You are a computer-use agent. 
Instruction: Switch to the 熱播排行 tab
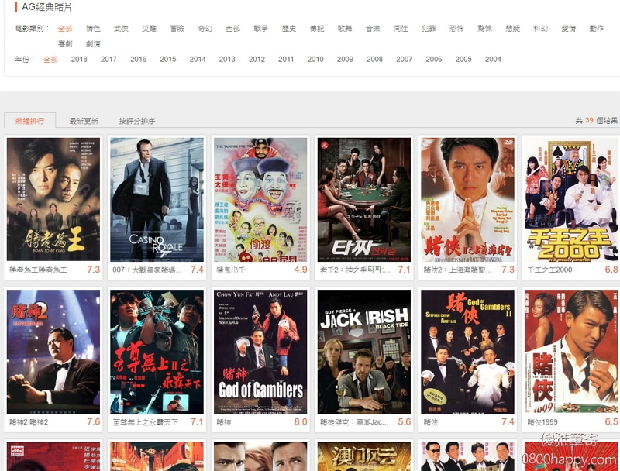[30, 121]
